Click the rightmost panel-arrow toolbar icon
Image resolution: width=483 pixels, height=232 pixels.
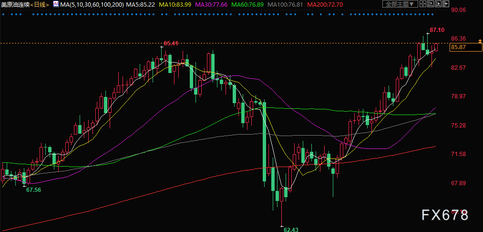pyautogui.click(x=446, y=4)
